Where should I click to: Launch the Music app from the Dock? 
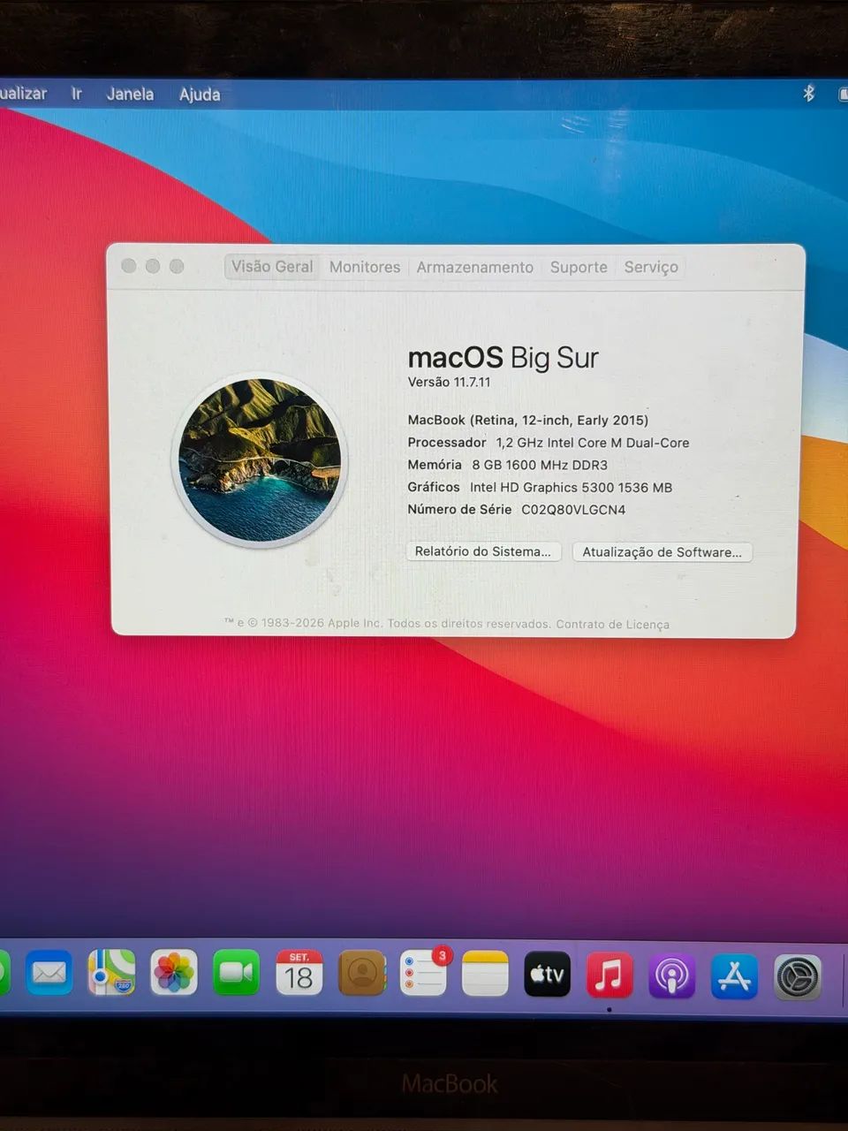(x=609, y=975)
